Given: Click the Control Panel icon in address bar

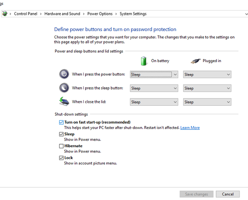Looking at the screenshot, I should (x=5, y=14).
